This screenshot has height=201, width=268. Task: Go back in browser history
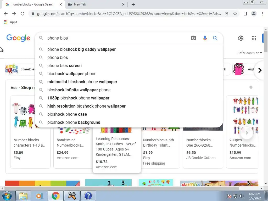pos(6,14)
